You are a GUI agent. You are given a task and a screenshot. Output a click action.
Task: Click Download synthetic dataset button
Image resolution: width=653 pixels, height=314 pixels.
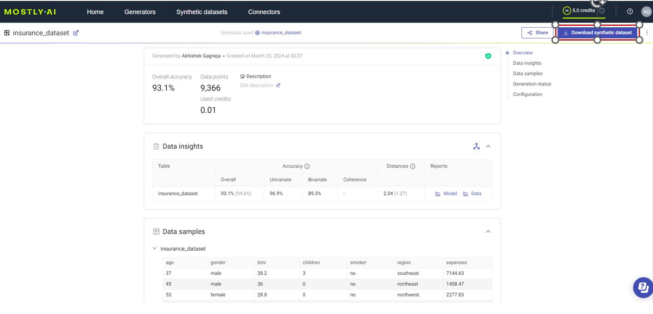(597, 33)
